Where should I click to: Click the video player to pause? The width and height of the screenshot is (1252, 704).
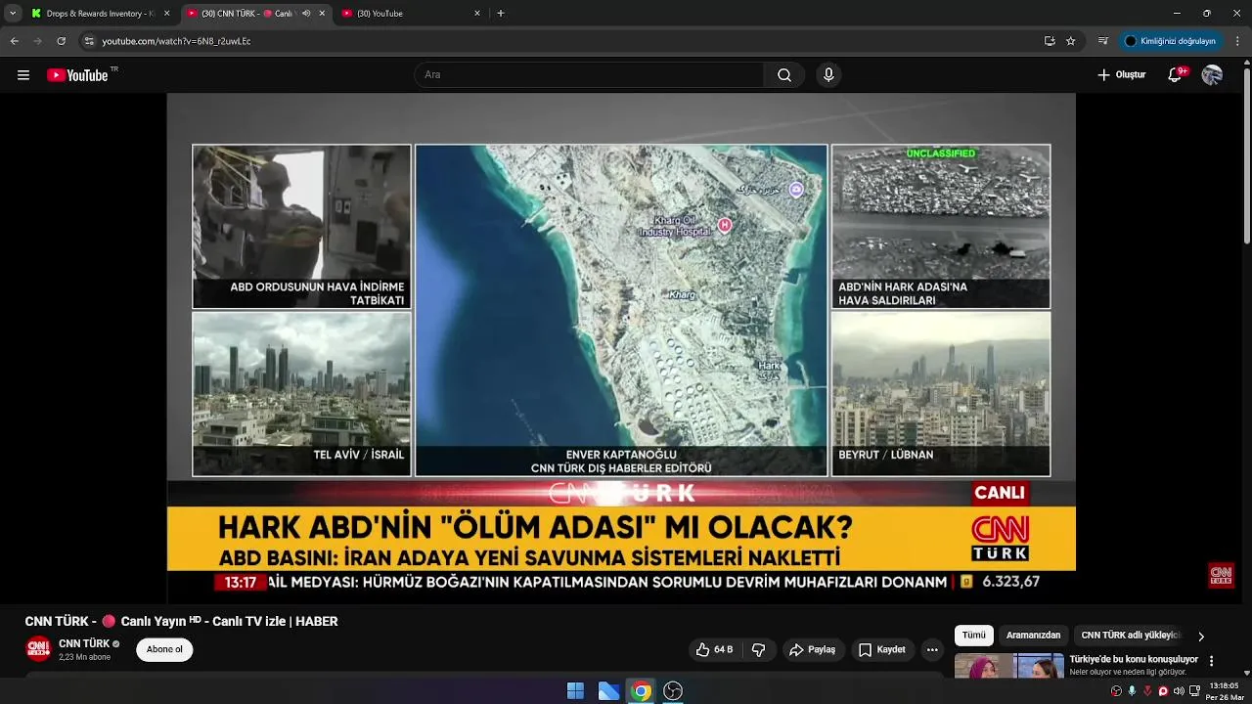(621, 347)
